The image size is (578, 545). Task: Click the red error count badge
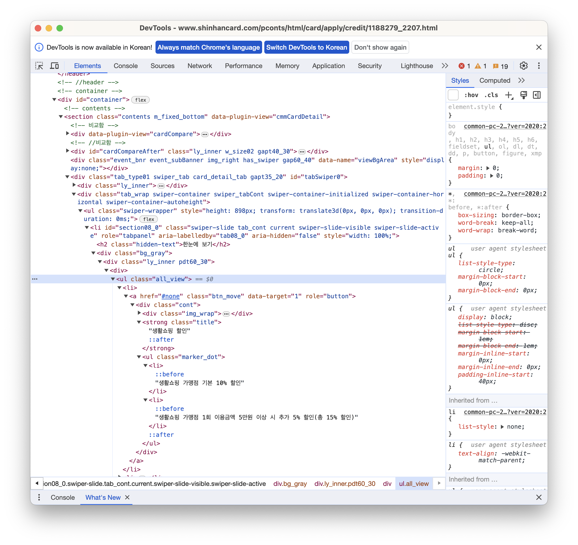pos(464,66)
